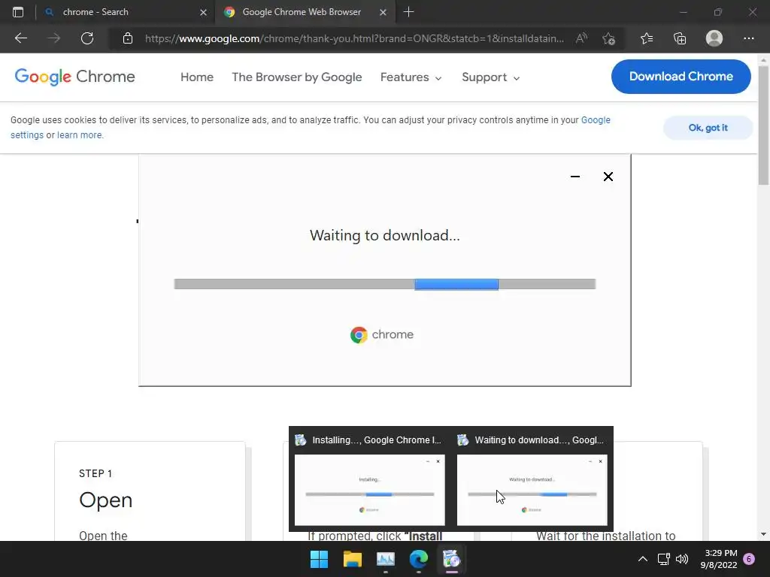The image size is (770, 577).
Task: Close the Waiting to download preview using its small X
Action: coord(600,461)
